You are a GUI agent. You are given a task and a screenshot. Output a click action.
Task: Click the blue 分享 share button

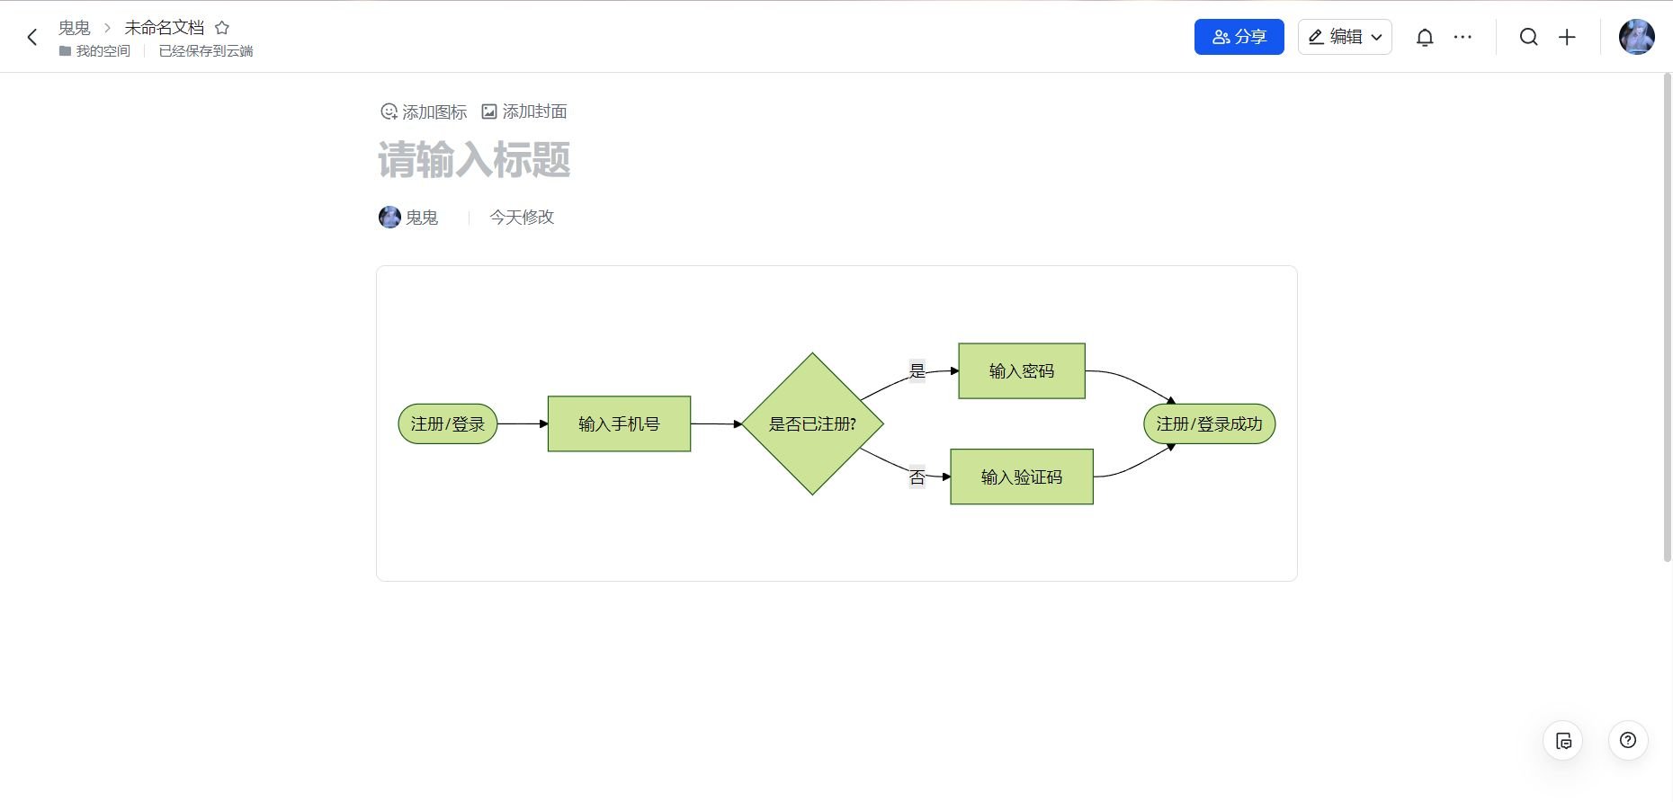pyautogui.click(x=1239, y=37)
